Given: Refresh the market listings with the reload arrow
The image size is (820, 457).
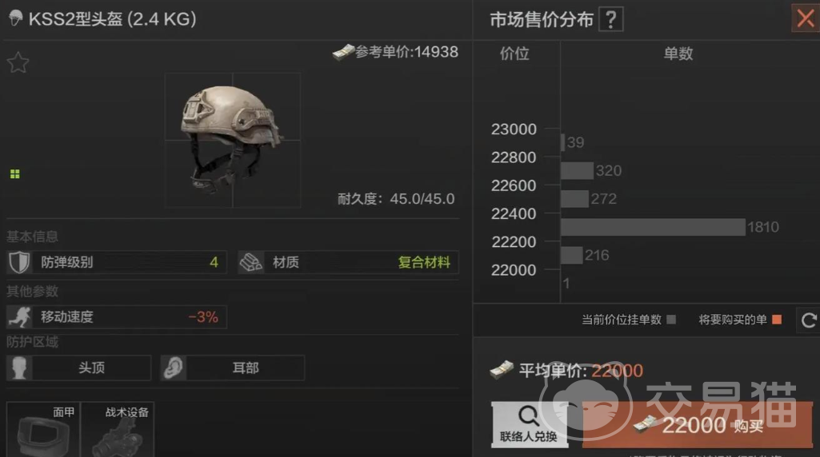Looking at the screenshot, I should 809,320.
